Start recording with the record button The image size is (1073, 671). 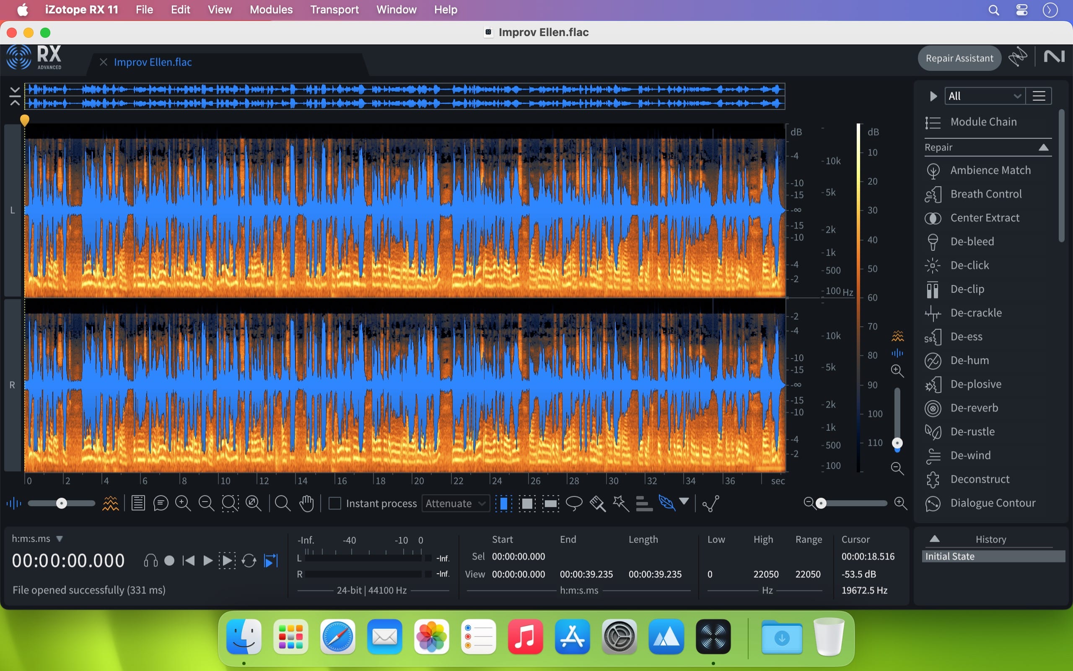click(169, 561)
